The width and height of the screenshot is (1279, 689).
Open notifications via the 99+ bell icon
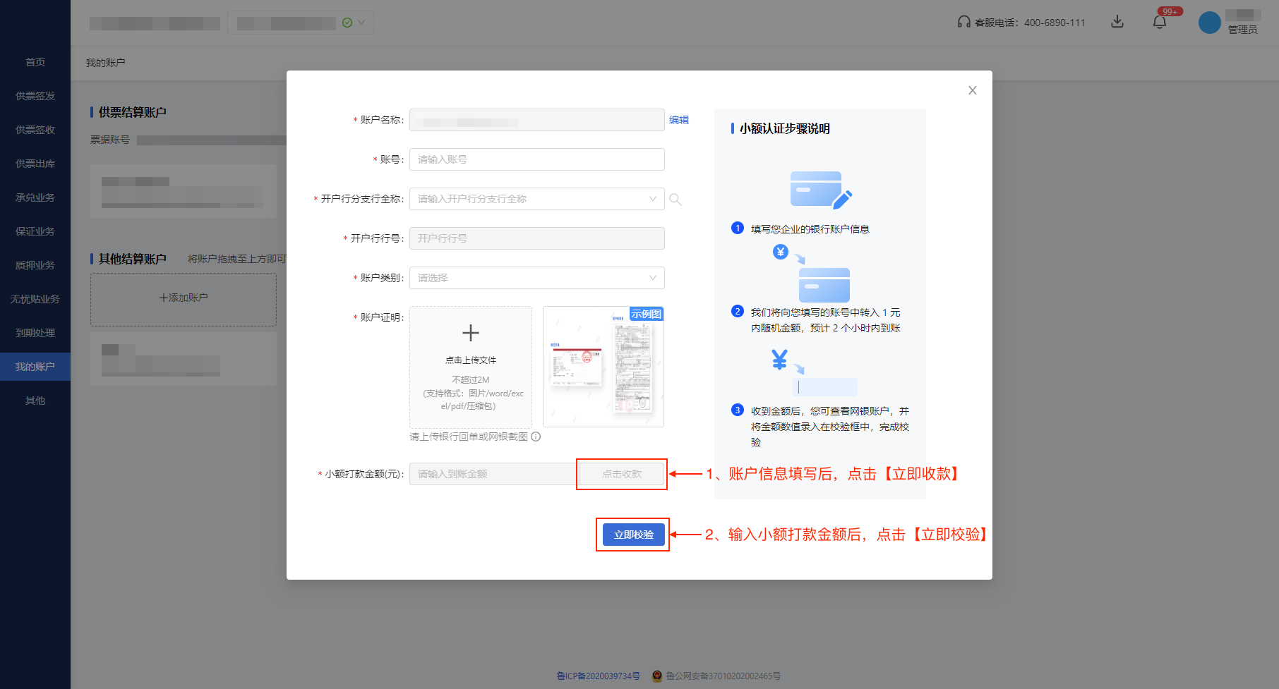pos(1159,22)
